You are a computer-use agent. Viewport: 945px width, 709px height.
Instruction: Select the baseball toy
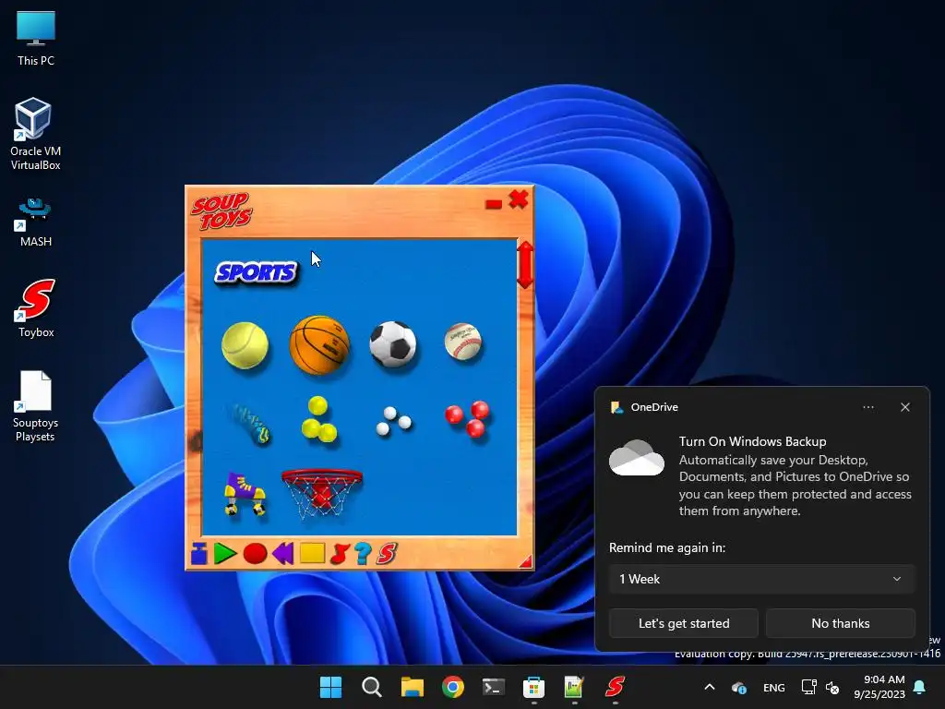pos(463,342)
